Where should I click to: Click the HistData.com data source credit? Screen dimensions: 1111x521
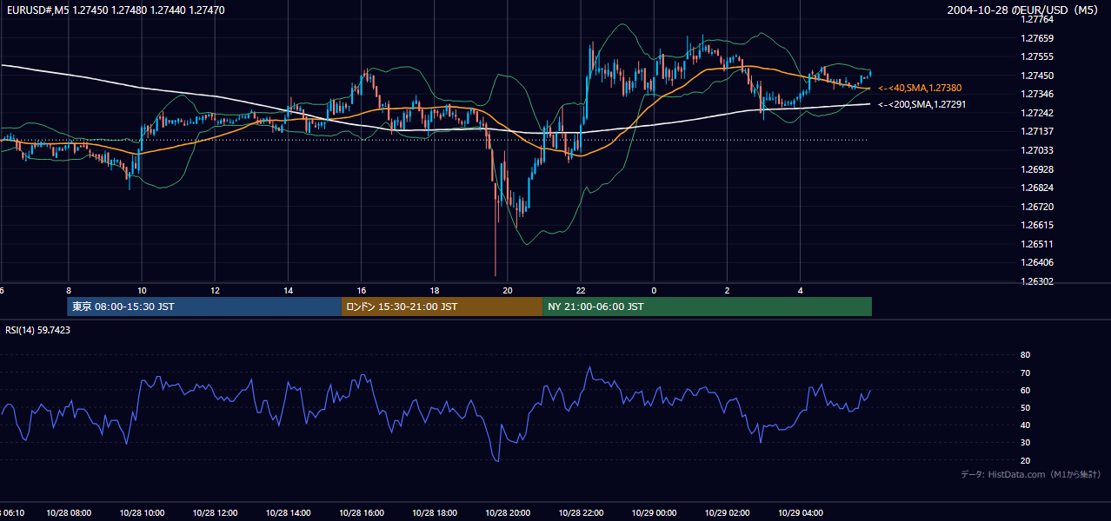[x=1030, y=474]
